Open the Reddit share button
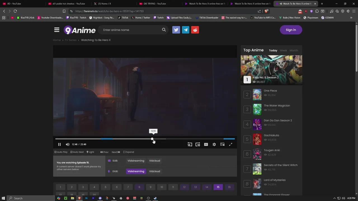This screenshot has width=358, height=201. [195, 30]
